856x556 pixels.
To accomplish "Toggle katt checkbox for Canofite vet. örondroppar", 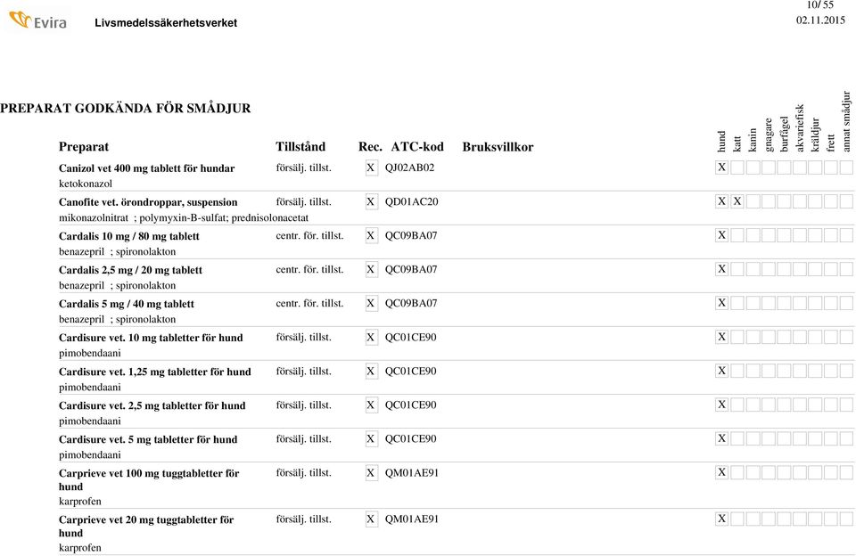I will point(737,201).
